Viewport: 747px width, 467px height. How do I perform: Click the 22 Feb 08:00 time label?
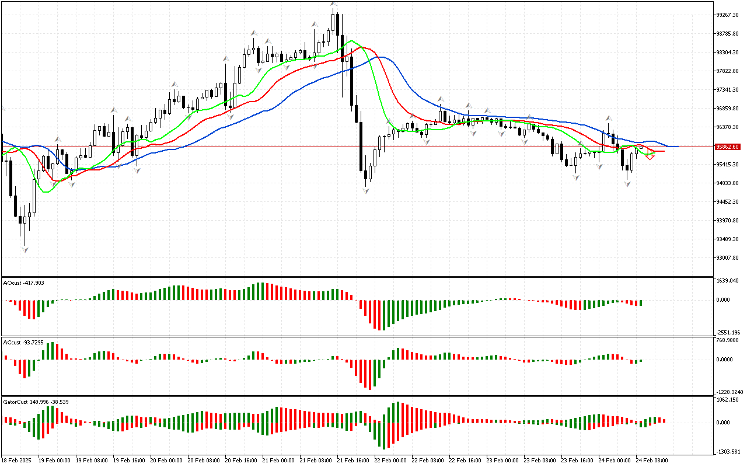point(428,461)
